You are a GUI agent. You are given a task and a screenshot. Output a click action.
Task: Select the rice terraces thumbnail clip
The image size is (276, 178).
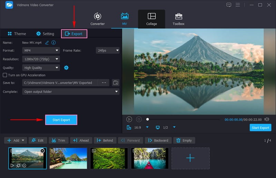coord(109,158)
